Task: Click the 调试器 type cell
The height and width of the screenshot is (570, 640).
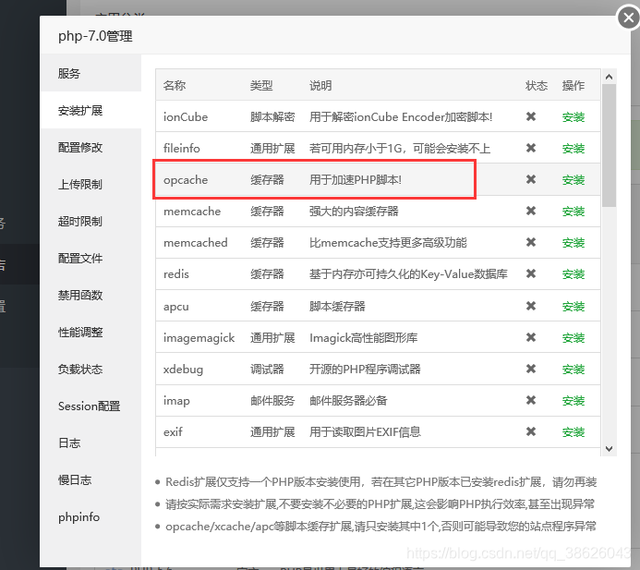Action: pyautogui.click(x=267, y=370)
